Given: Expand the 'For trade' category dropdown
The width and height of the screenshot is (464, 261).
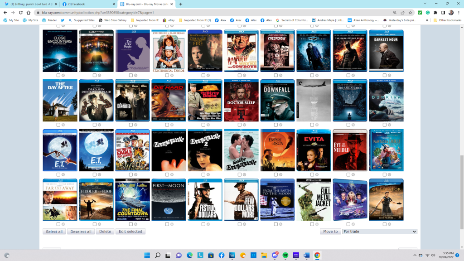Looking at the screenshot, I should (x=379, y=232).
